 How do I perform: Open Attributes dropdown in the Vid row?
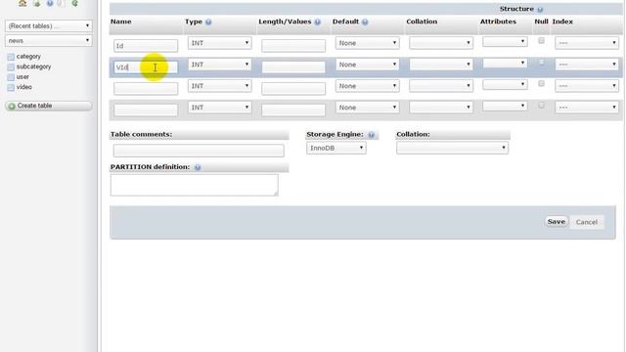(505, 63)
